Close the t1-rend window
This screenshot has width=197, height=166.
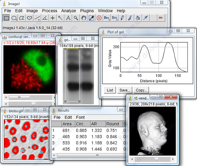[x=171, y=97]
